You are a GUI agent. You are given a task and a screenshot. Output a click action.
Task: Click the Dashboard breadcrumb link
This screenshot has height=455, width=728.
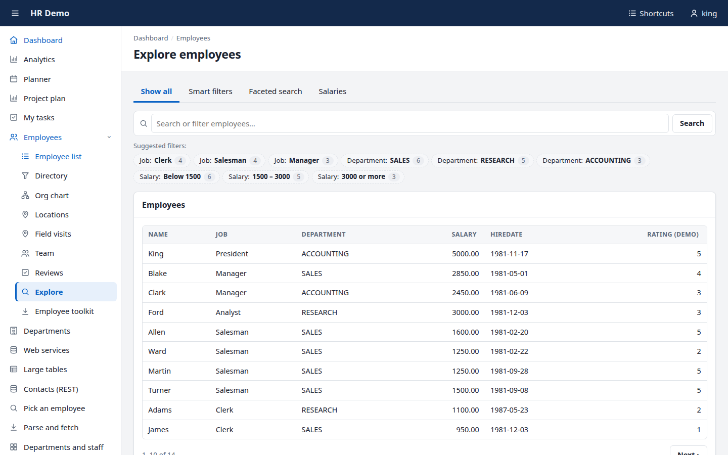tap(151, 38)
